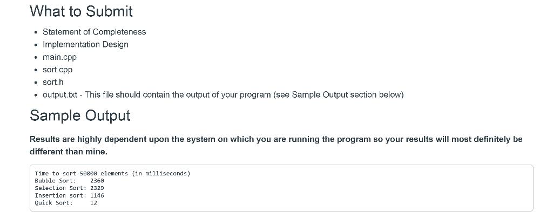Image resolution: width=553 pixels, height=218 pixels.
Task: Select the 'Bubble Sort: 2360' output line
Action: 70,181
